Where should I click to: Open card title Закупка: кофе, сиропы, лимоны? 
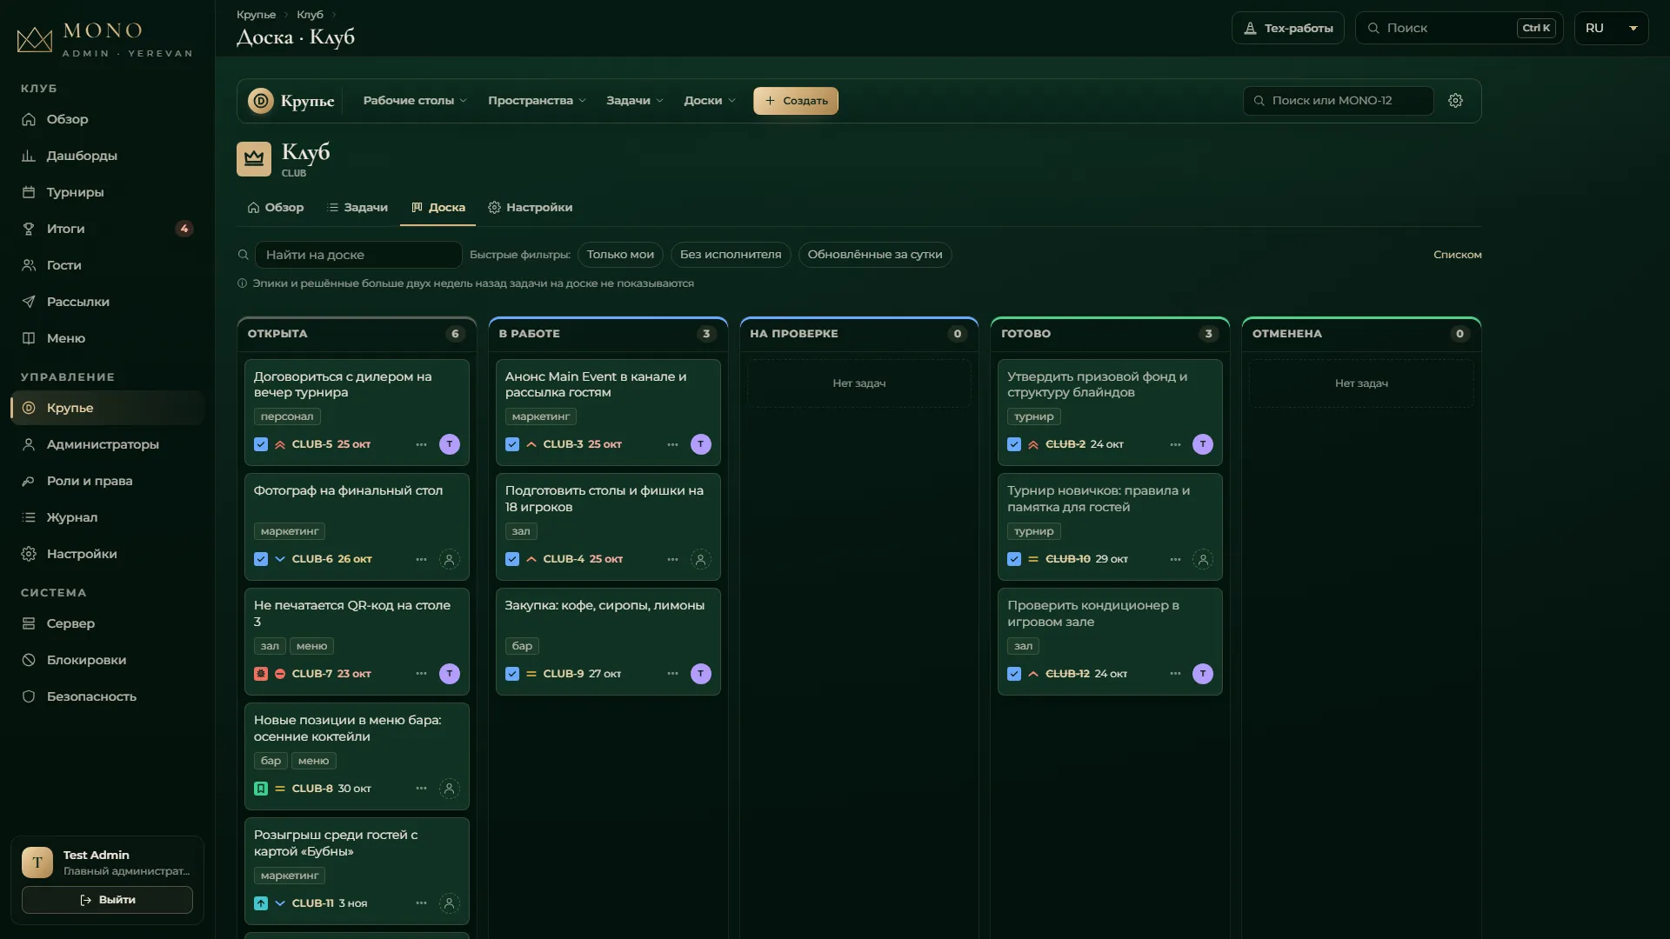(605, 606)
